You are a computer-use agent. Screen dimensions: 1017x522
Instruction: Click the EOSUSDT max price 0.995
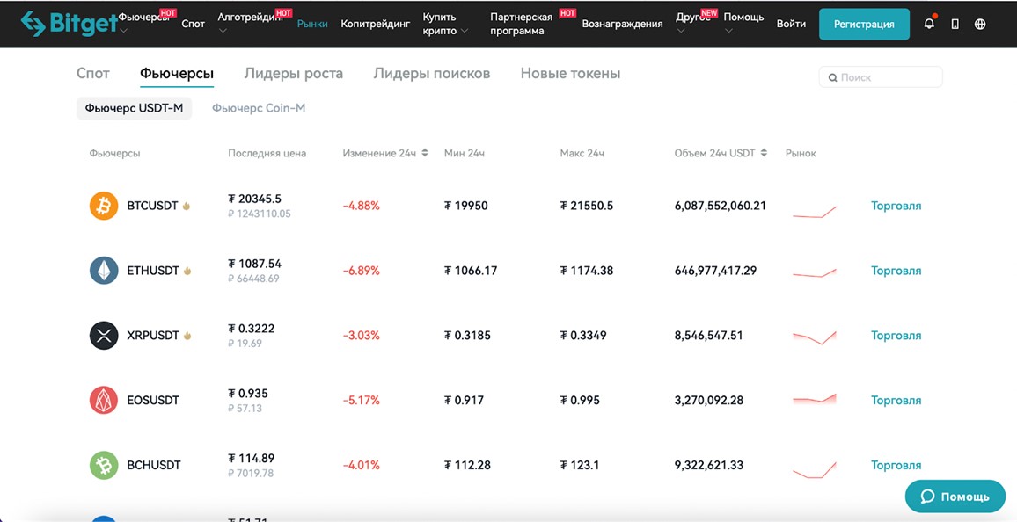[580, 400]
